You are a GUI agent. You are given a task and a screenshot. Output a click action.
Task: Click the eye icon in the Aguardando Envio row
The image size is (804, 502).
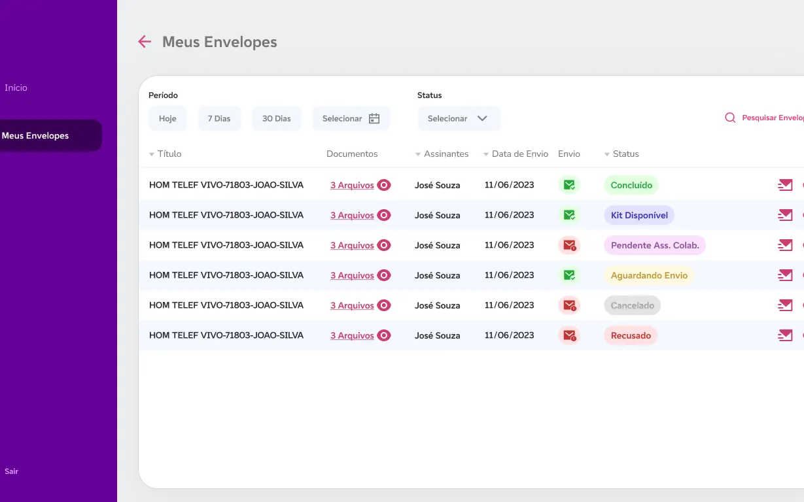pyautogui.click(x=384, y=275)
